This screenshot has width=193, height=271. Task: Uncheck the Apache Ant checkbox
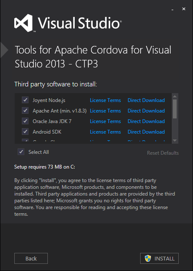tap(25, 110)
